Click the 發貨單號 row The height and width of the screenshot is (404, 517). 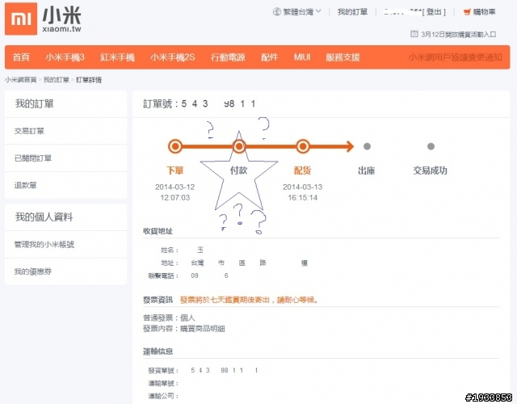[x=203, y=370]
